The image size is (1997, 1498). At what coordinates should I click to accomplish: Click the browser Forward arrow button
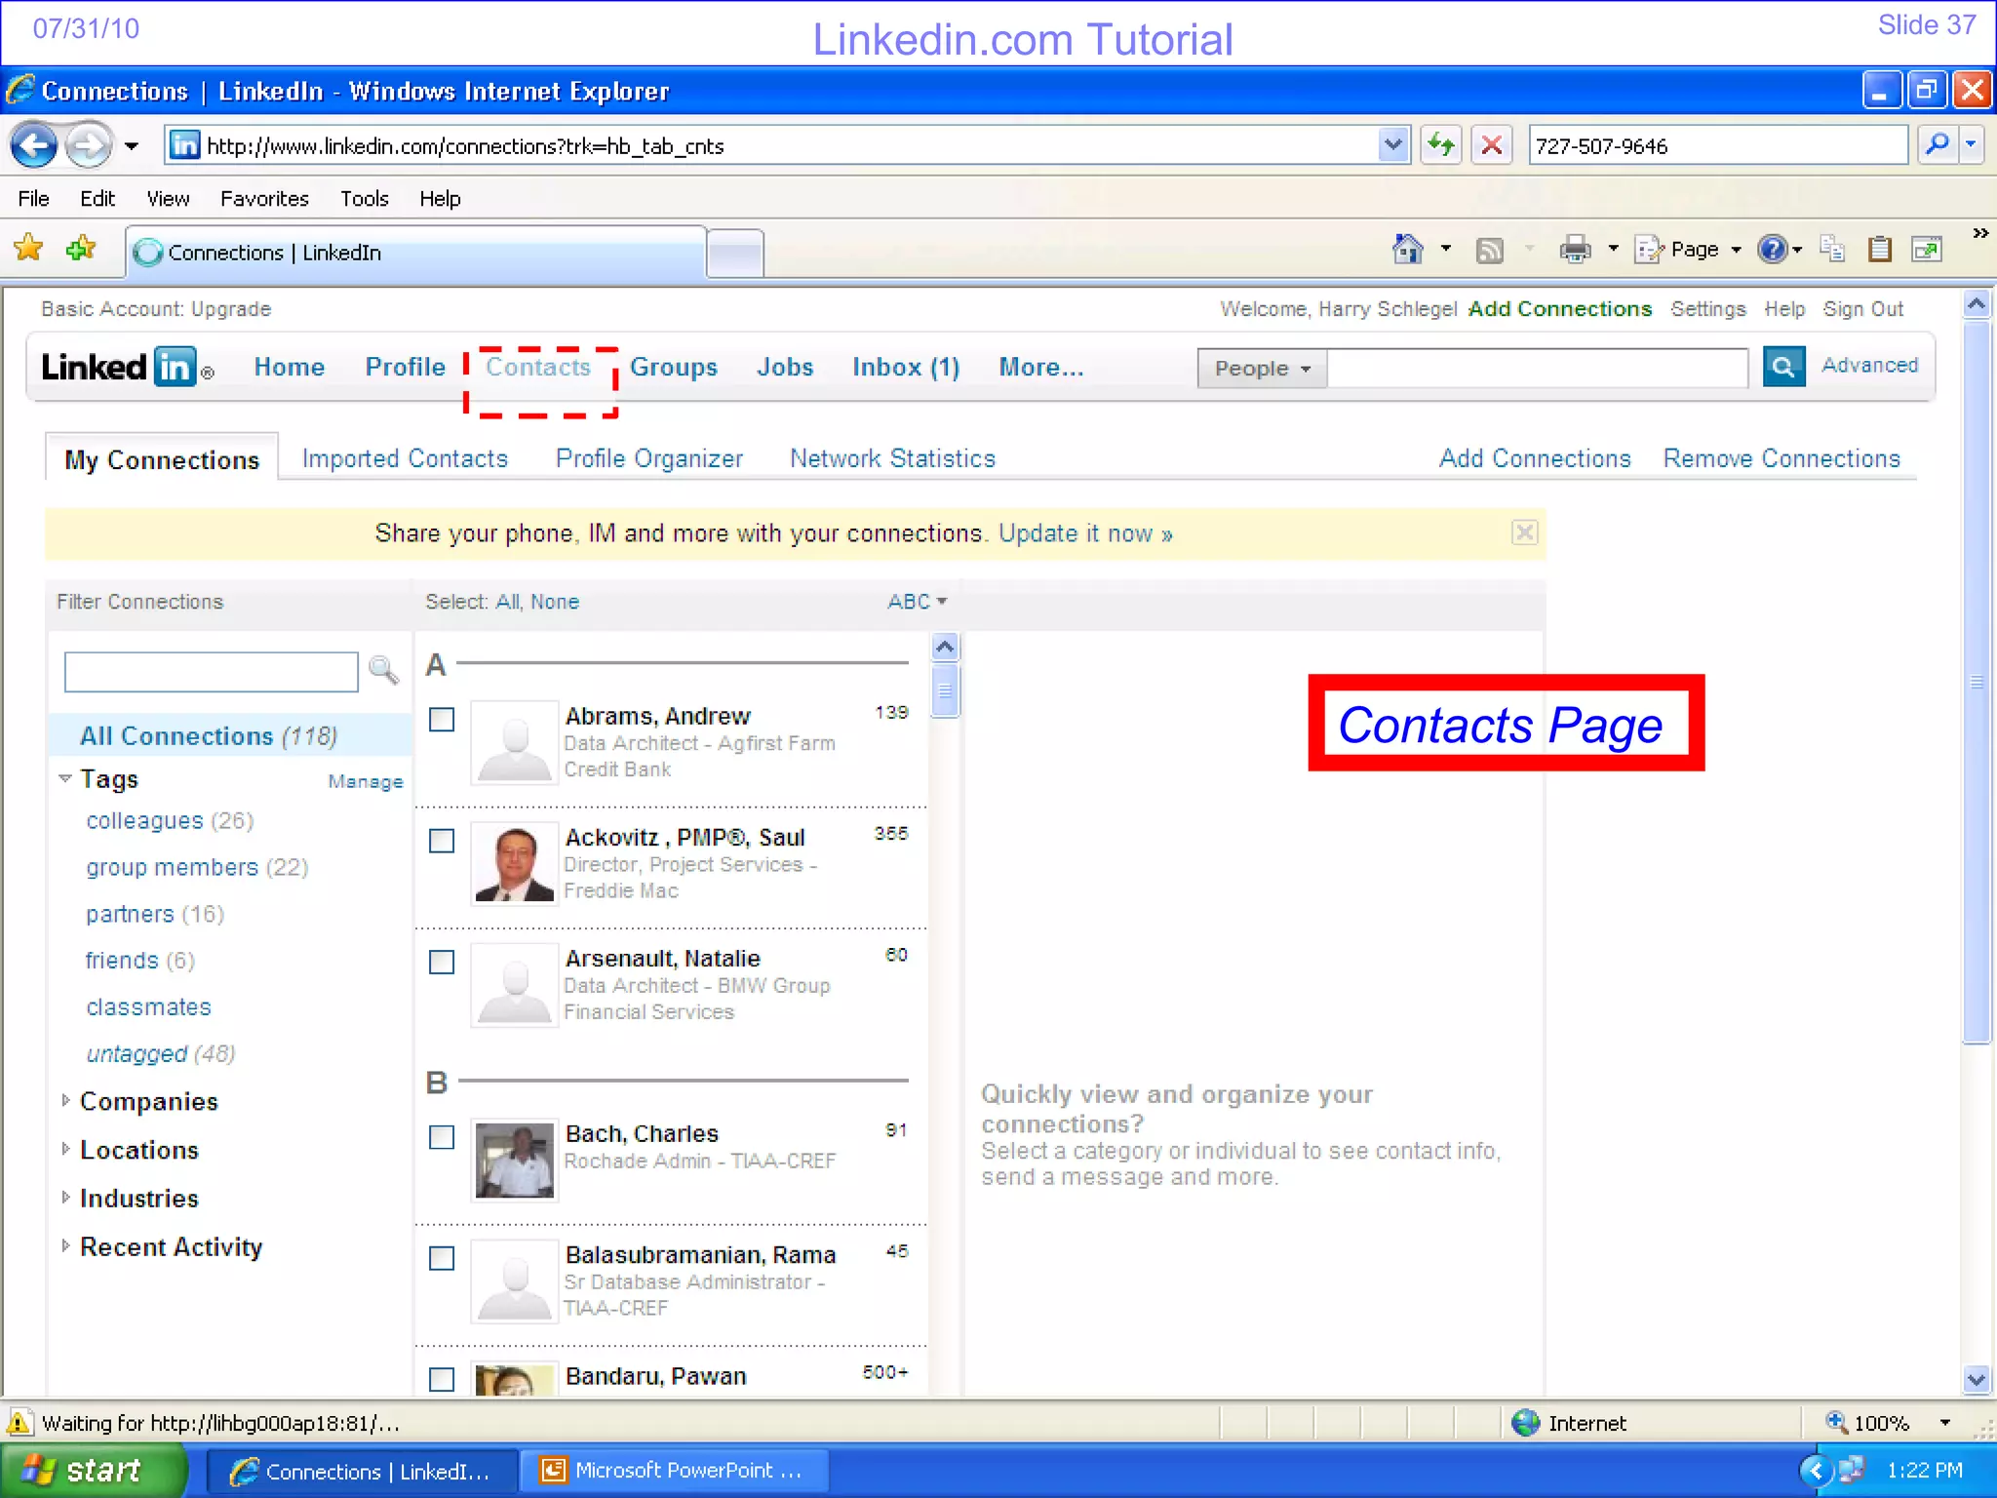click(x=89, y=146)
